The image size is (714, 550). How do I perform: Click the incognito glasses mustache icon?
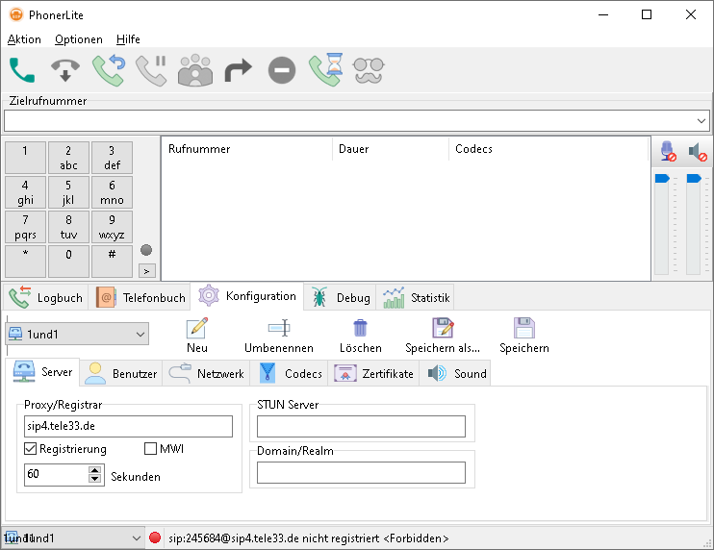point(369,70)
